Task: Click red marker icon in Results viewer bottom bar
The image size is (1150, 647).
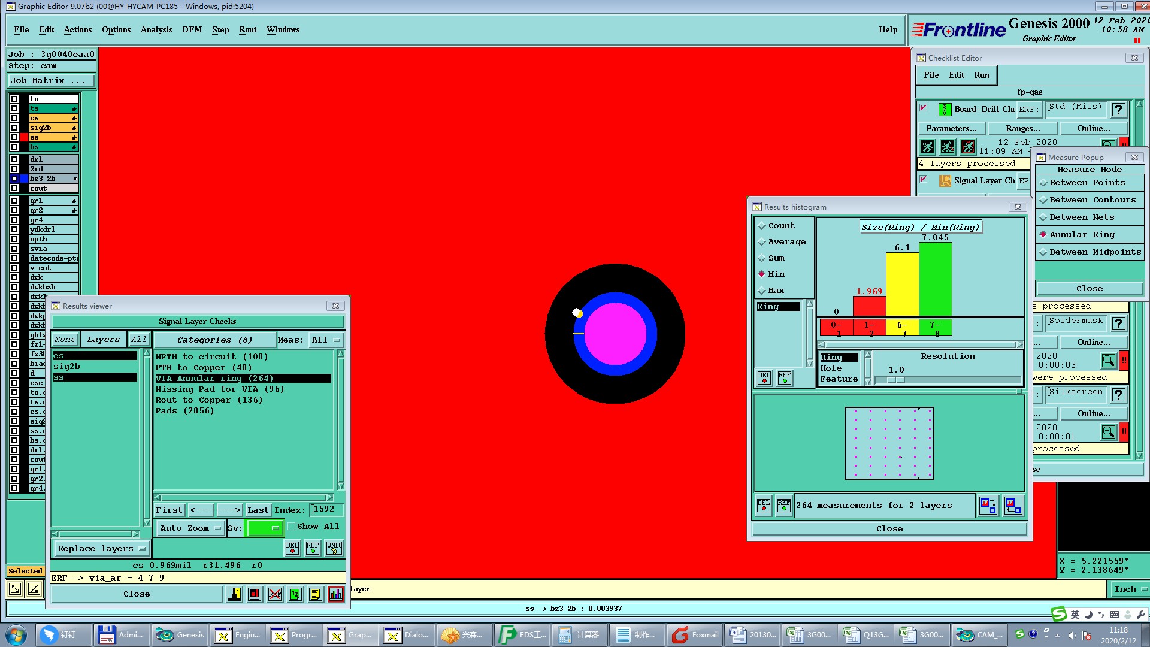Action: [255, 594]
